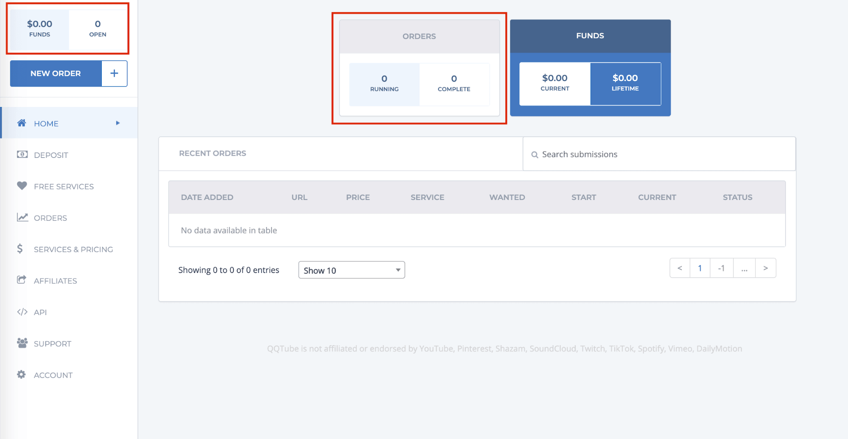Click 'Showing 0 to 0 of 0 entries'

pyautogui.click(x=229, y=270)
